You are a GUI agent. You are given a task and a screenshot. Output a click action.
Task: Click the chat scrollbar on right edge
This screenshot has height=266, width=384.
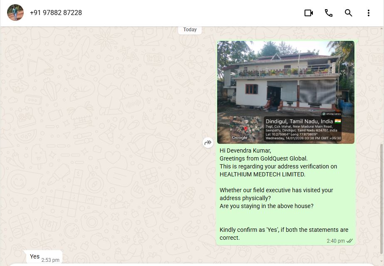coord(382,199)
